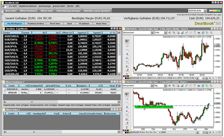
Task: Click the Kursliste vertical scrollbar down arrow
Action: coord(119,74)
